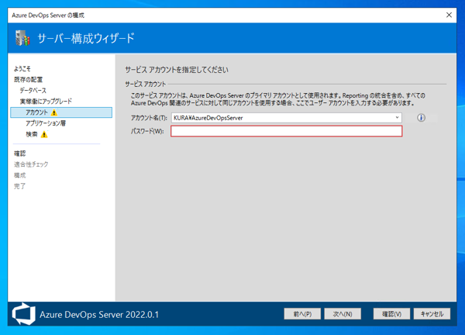Image resolution: width=465 pixels, height=335 pixels.
Task: Click the 次へ(N) button
Action: 343,313
